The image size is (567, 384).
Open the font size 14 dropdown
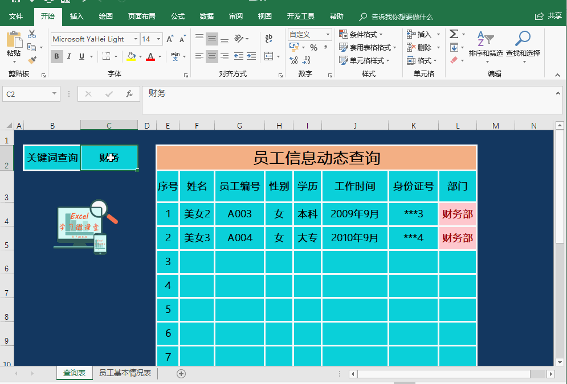(x=158, y=39)
